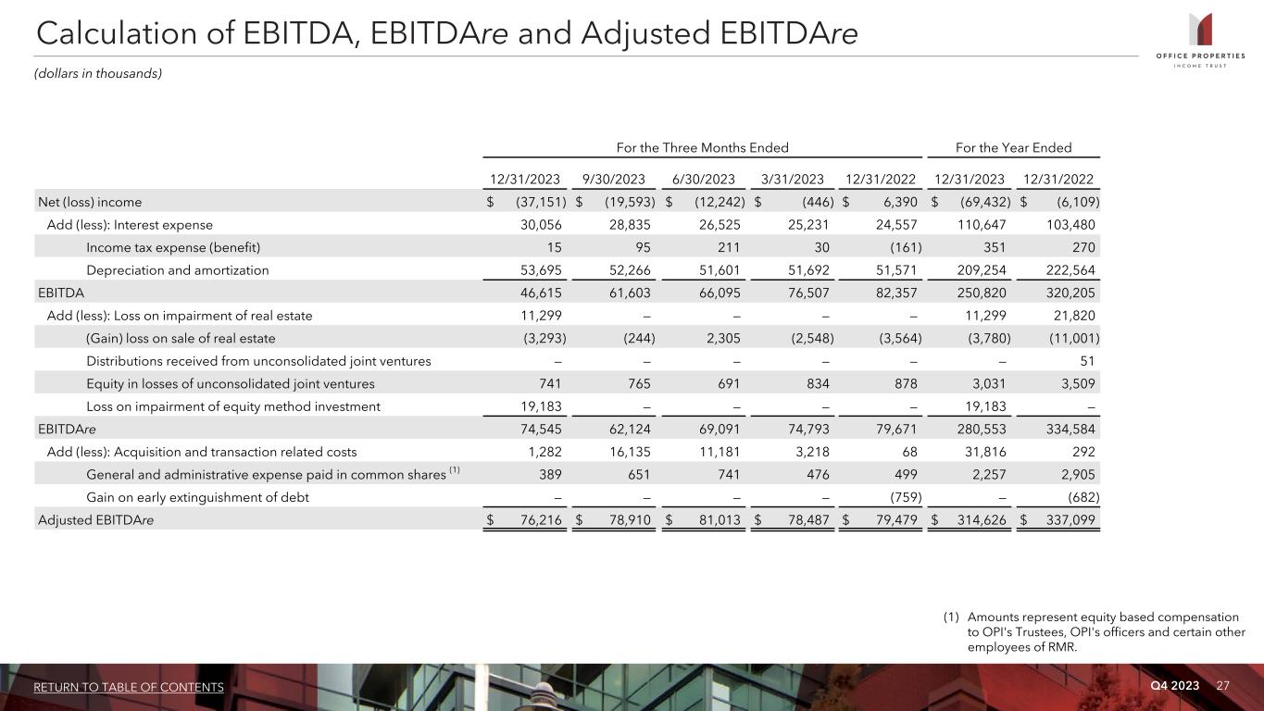Viewport: 1264px width, 711px height.
Task: Click the footnote text about equity based compensation
Action: [1104, 631]
